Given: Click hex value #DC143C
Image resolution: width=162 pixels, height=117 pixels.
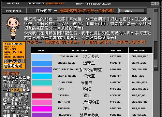Looking at the screenshot, I should [x=115, y=95].
